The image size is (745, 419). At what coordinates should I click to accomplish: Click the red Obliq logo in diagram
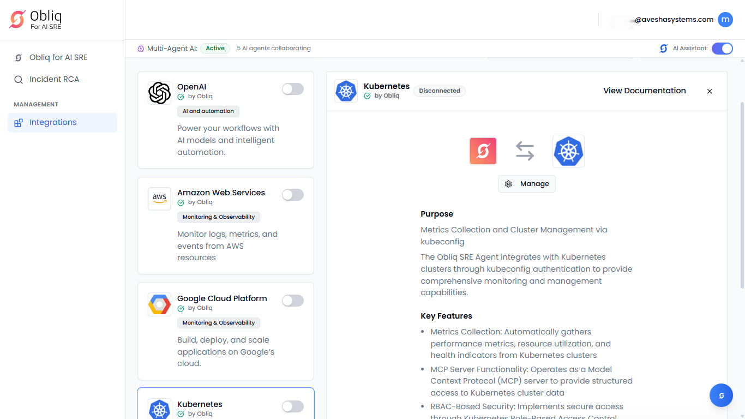click(483, 151)
